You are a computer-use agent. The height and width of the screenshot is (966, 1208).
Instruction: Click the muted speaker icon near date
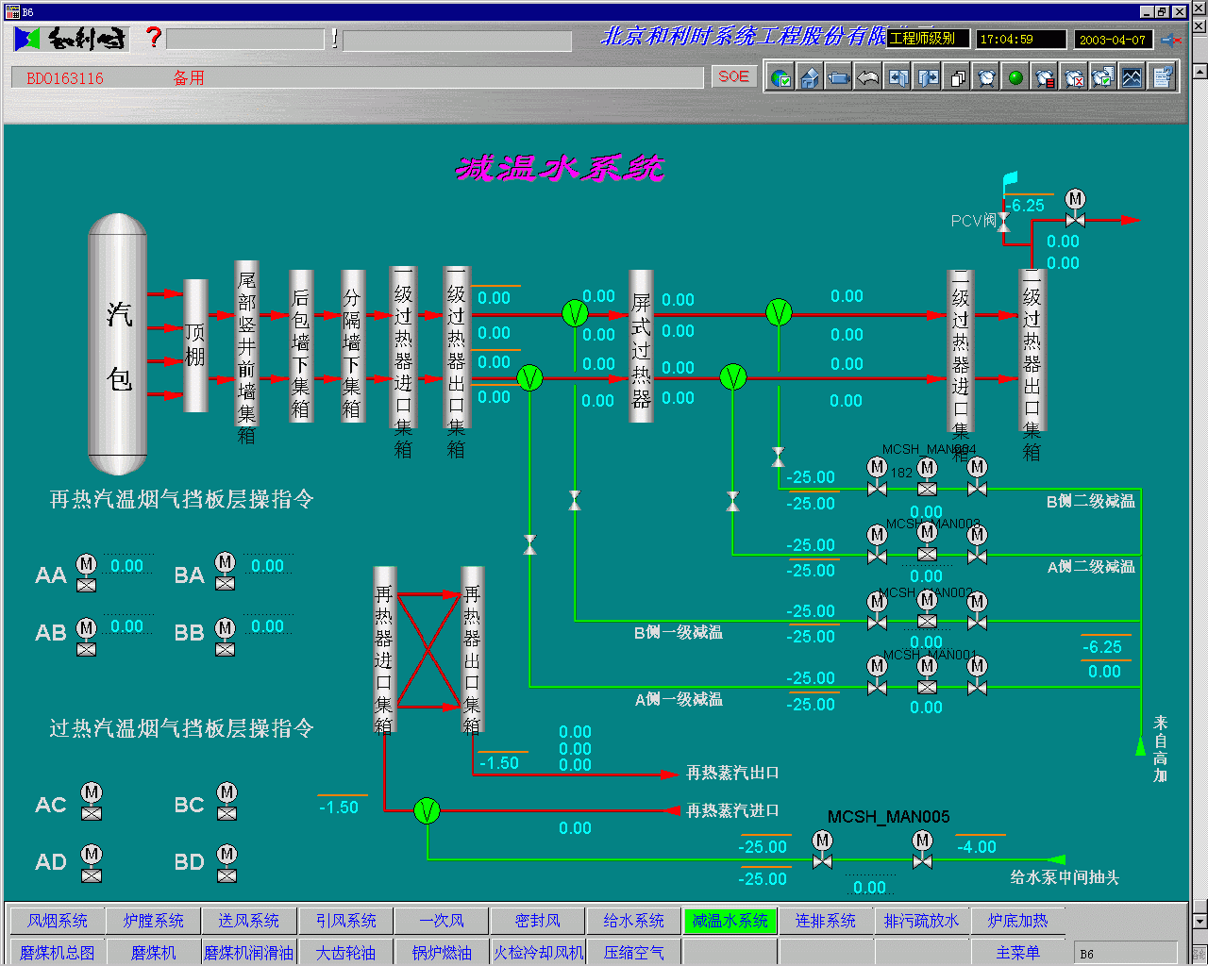click(1172, 40)
